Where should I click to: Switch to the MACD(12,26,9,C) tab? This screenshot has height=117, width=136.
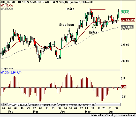tap(18, 105)
